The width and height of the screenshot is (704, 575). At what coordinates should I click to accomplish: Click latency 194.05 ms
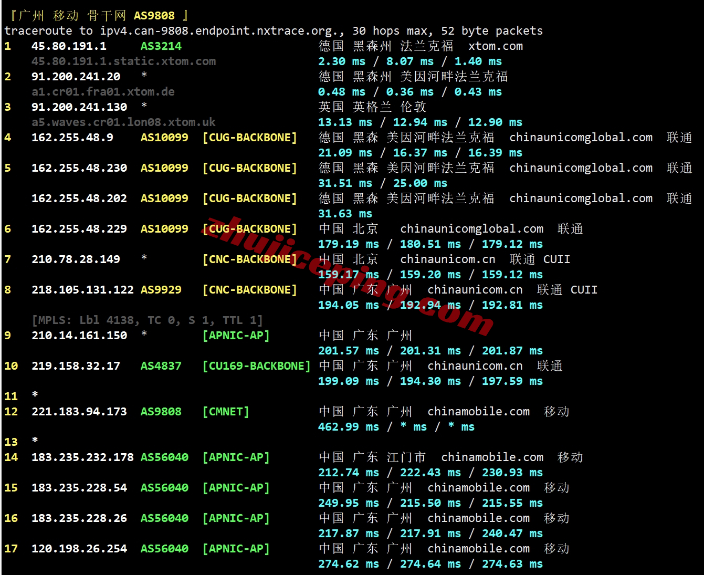click(349, 305)
